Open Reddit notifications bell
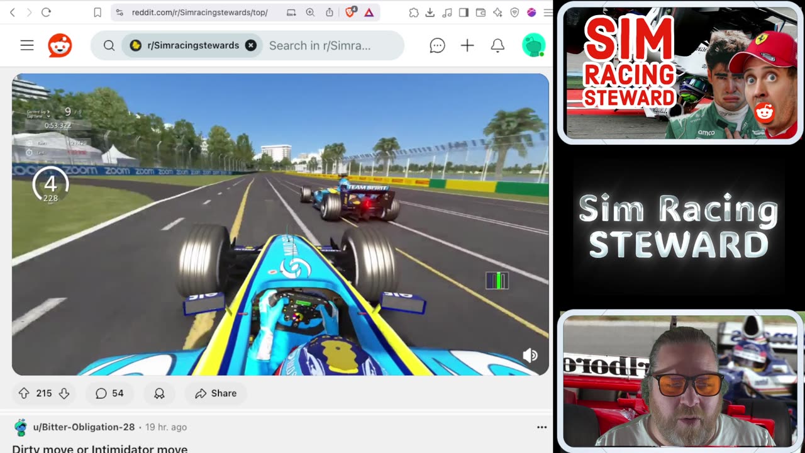Viewport: 805px width, 453px height. (497, 45)
